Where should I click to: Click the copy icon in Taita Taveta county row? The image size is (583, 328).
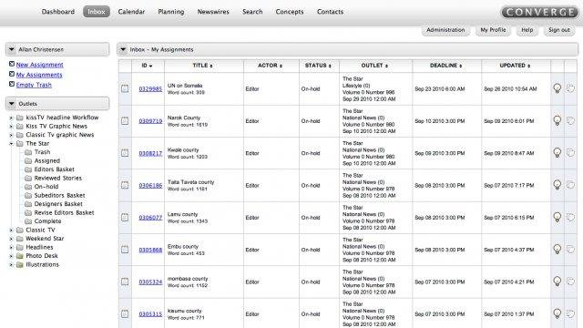[x=570, y=185]
